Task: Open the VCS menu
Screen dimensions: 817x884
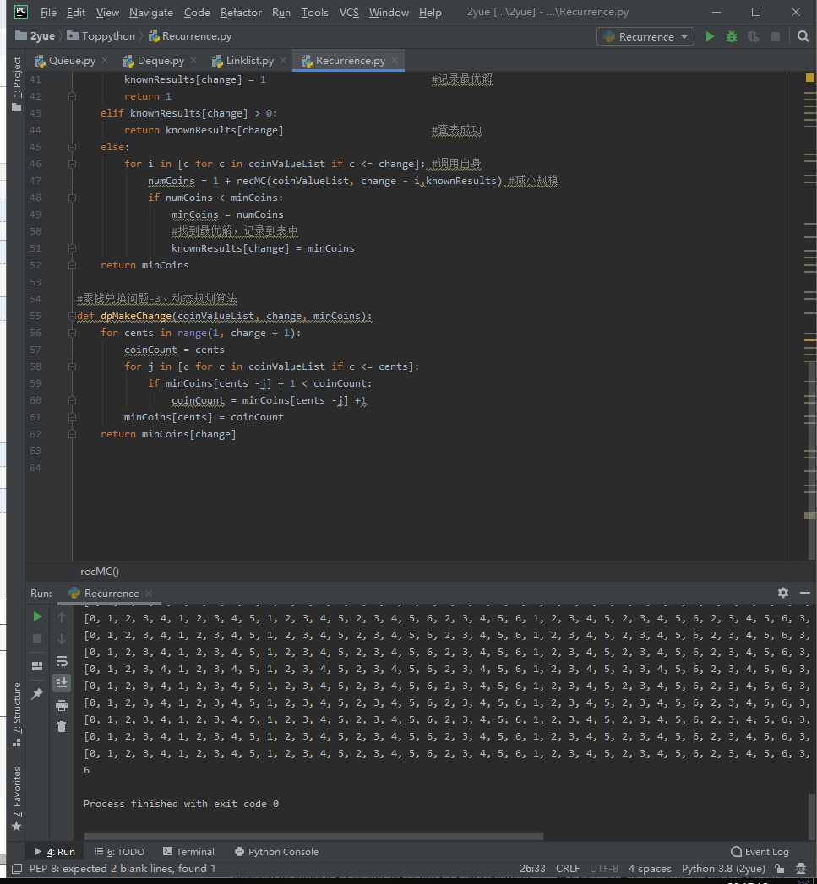Action: tap(349, 12)
